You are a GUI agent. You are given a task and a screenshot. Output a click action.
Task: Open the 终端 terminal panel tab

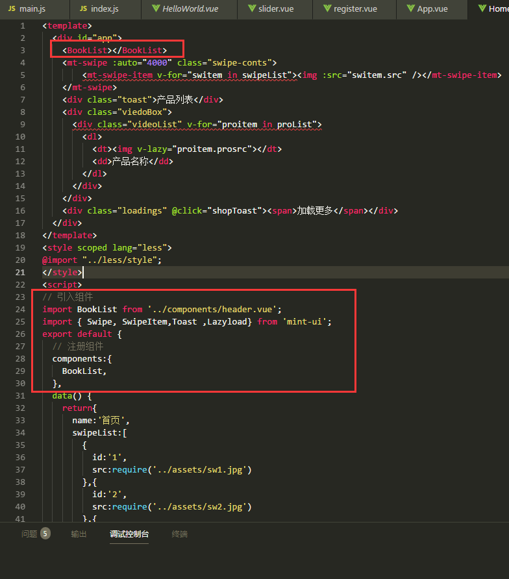pyautogui.click(x=180, y=534)
